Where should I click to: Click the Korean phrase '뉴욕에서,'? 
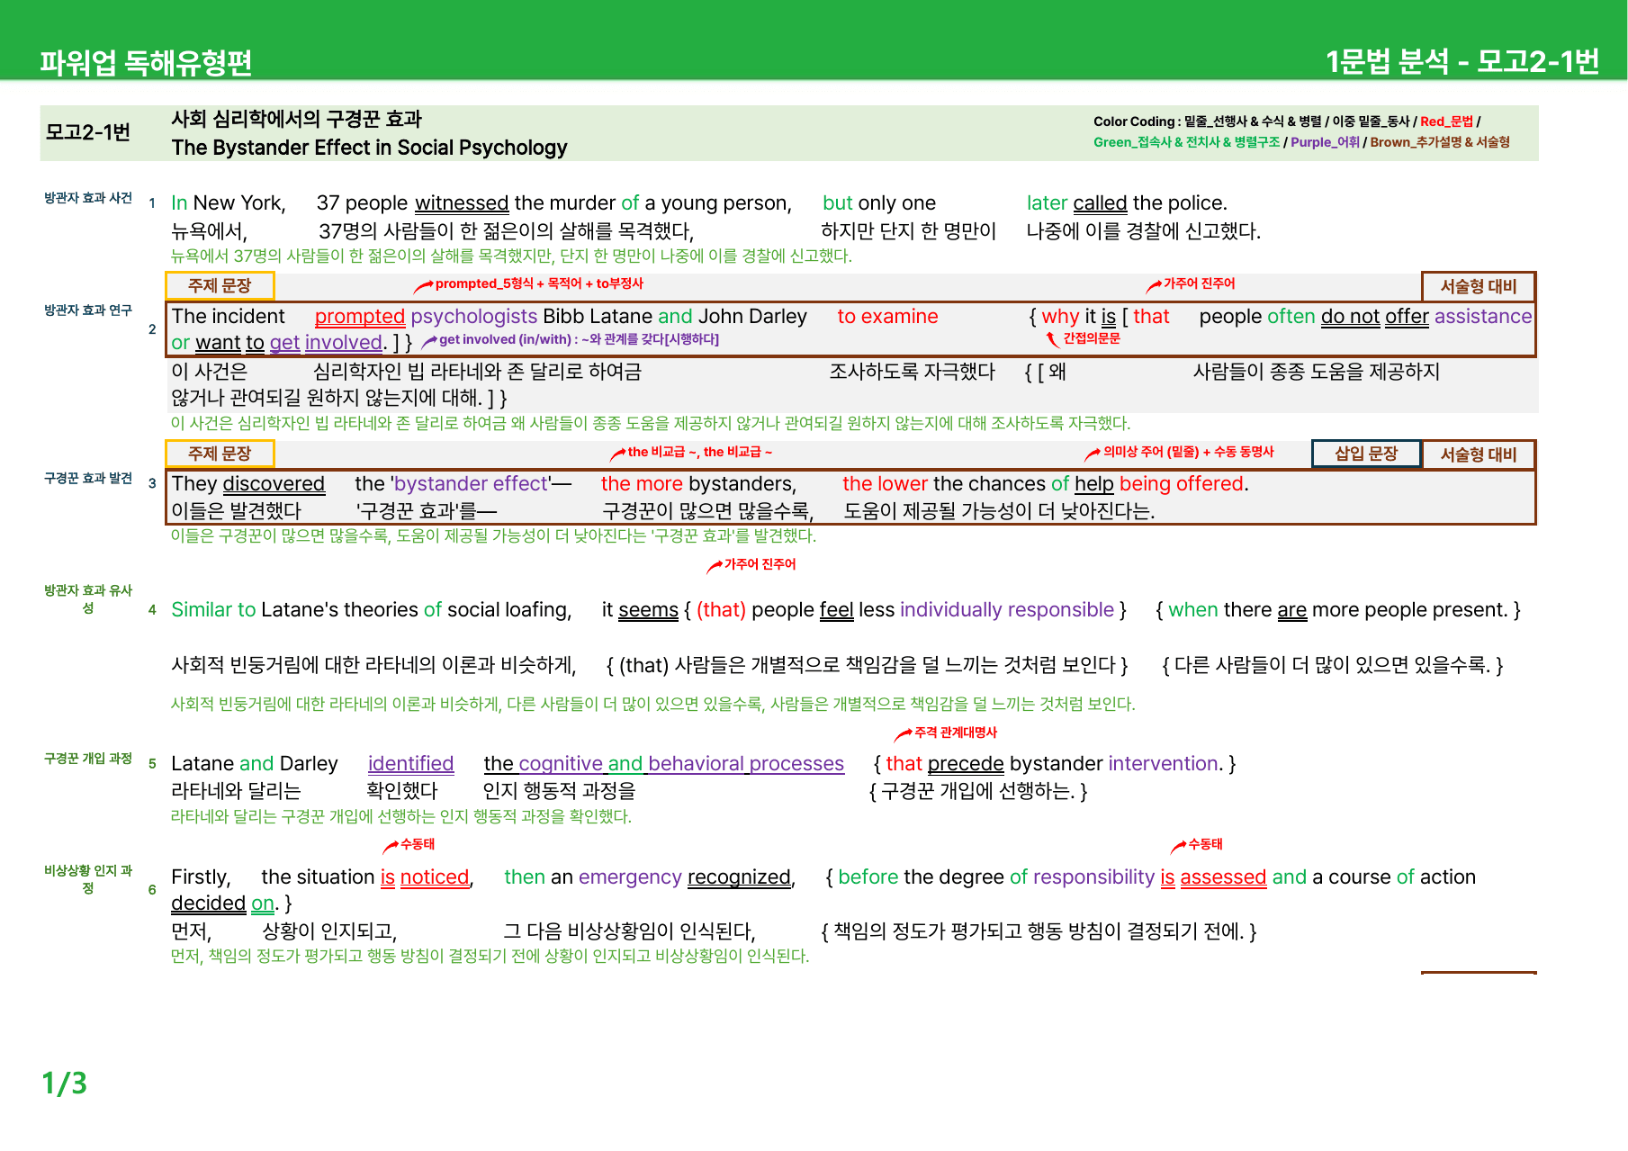point(209,231)
